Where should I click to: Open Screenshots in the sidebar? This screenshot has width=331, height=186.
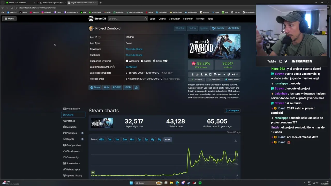[73, 163]
